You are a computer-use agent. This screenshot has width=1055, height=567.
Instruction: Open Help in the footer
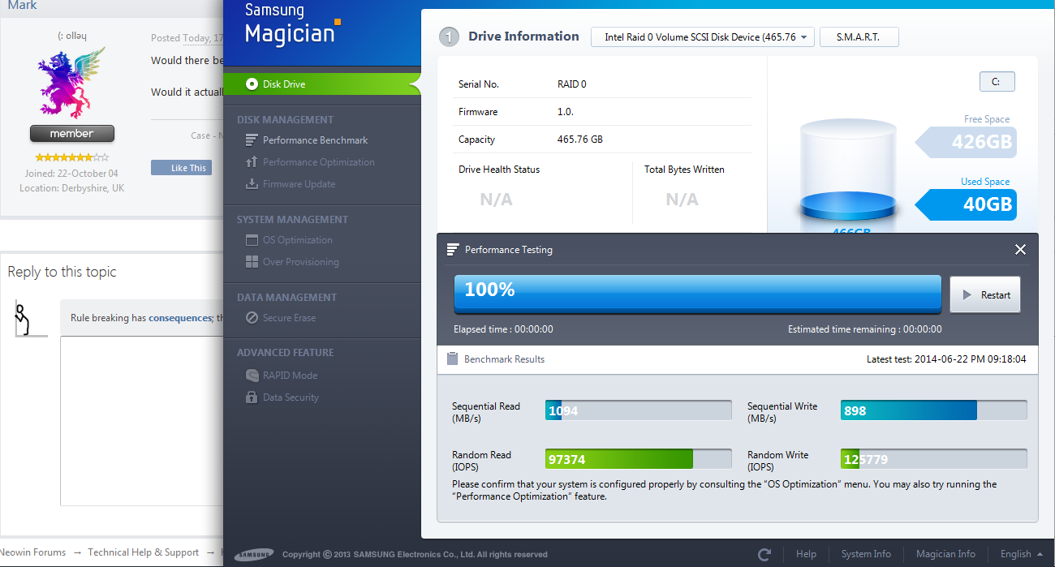click(x=806, y=554)
